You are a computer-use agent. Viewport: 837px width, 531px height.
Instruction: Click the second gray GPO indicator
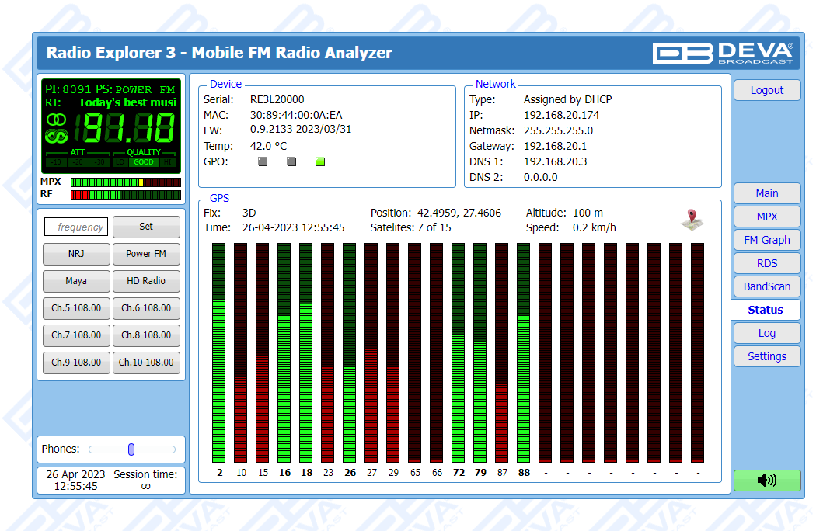(291, 162)
